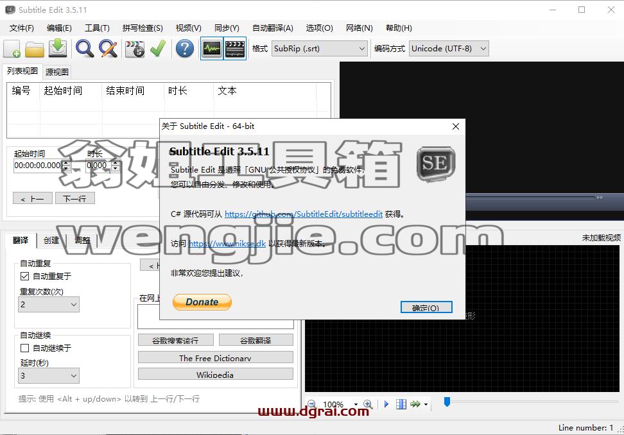
Task: Open 视频(V) menu
Action: pyautogui.click(x=188, y=28)
